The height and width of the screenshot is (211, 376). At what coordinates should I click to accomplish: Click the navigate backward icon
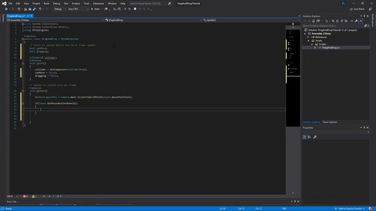coord(6,9)
